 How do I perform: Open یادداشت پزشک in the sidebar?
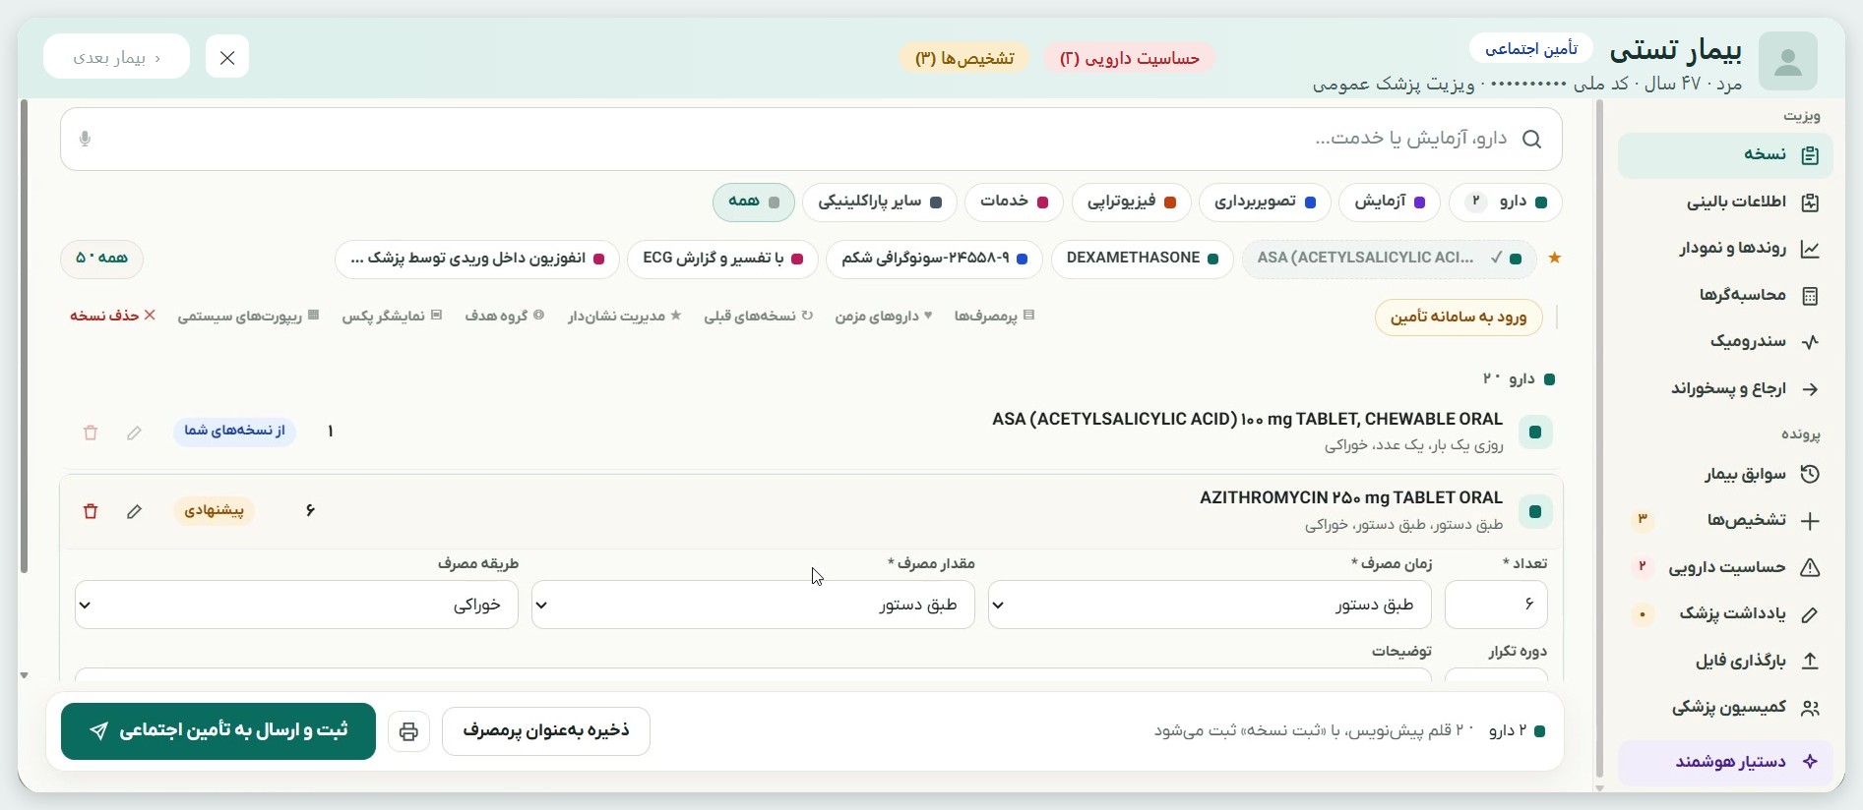tap(1725, 613)
